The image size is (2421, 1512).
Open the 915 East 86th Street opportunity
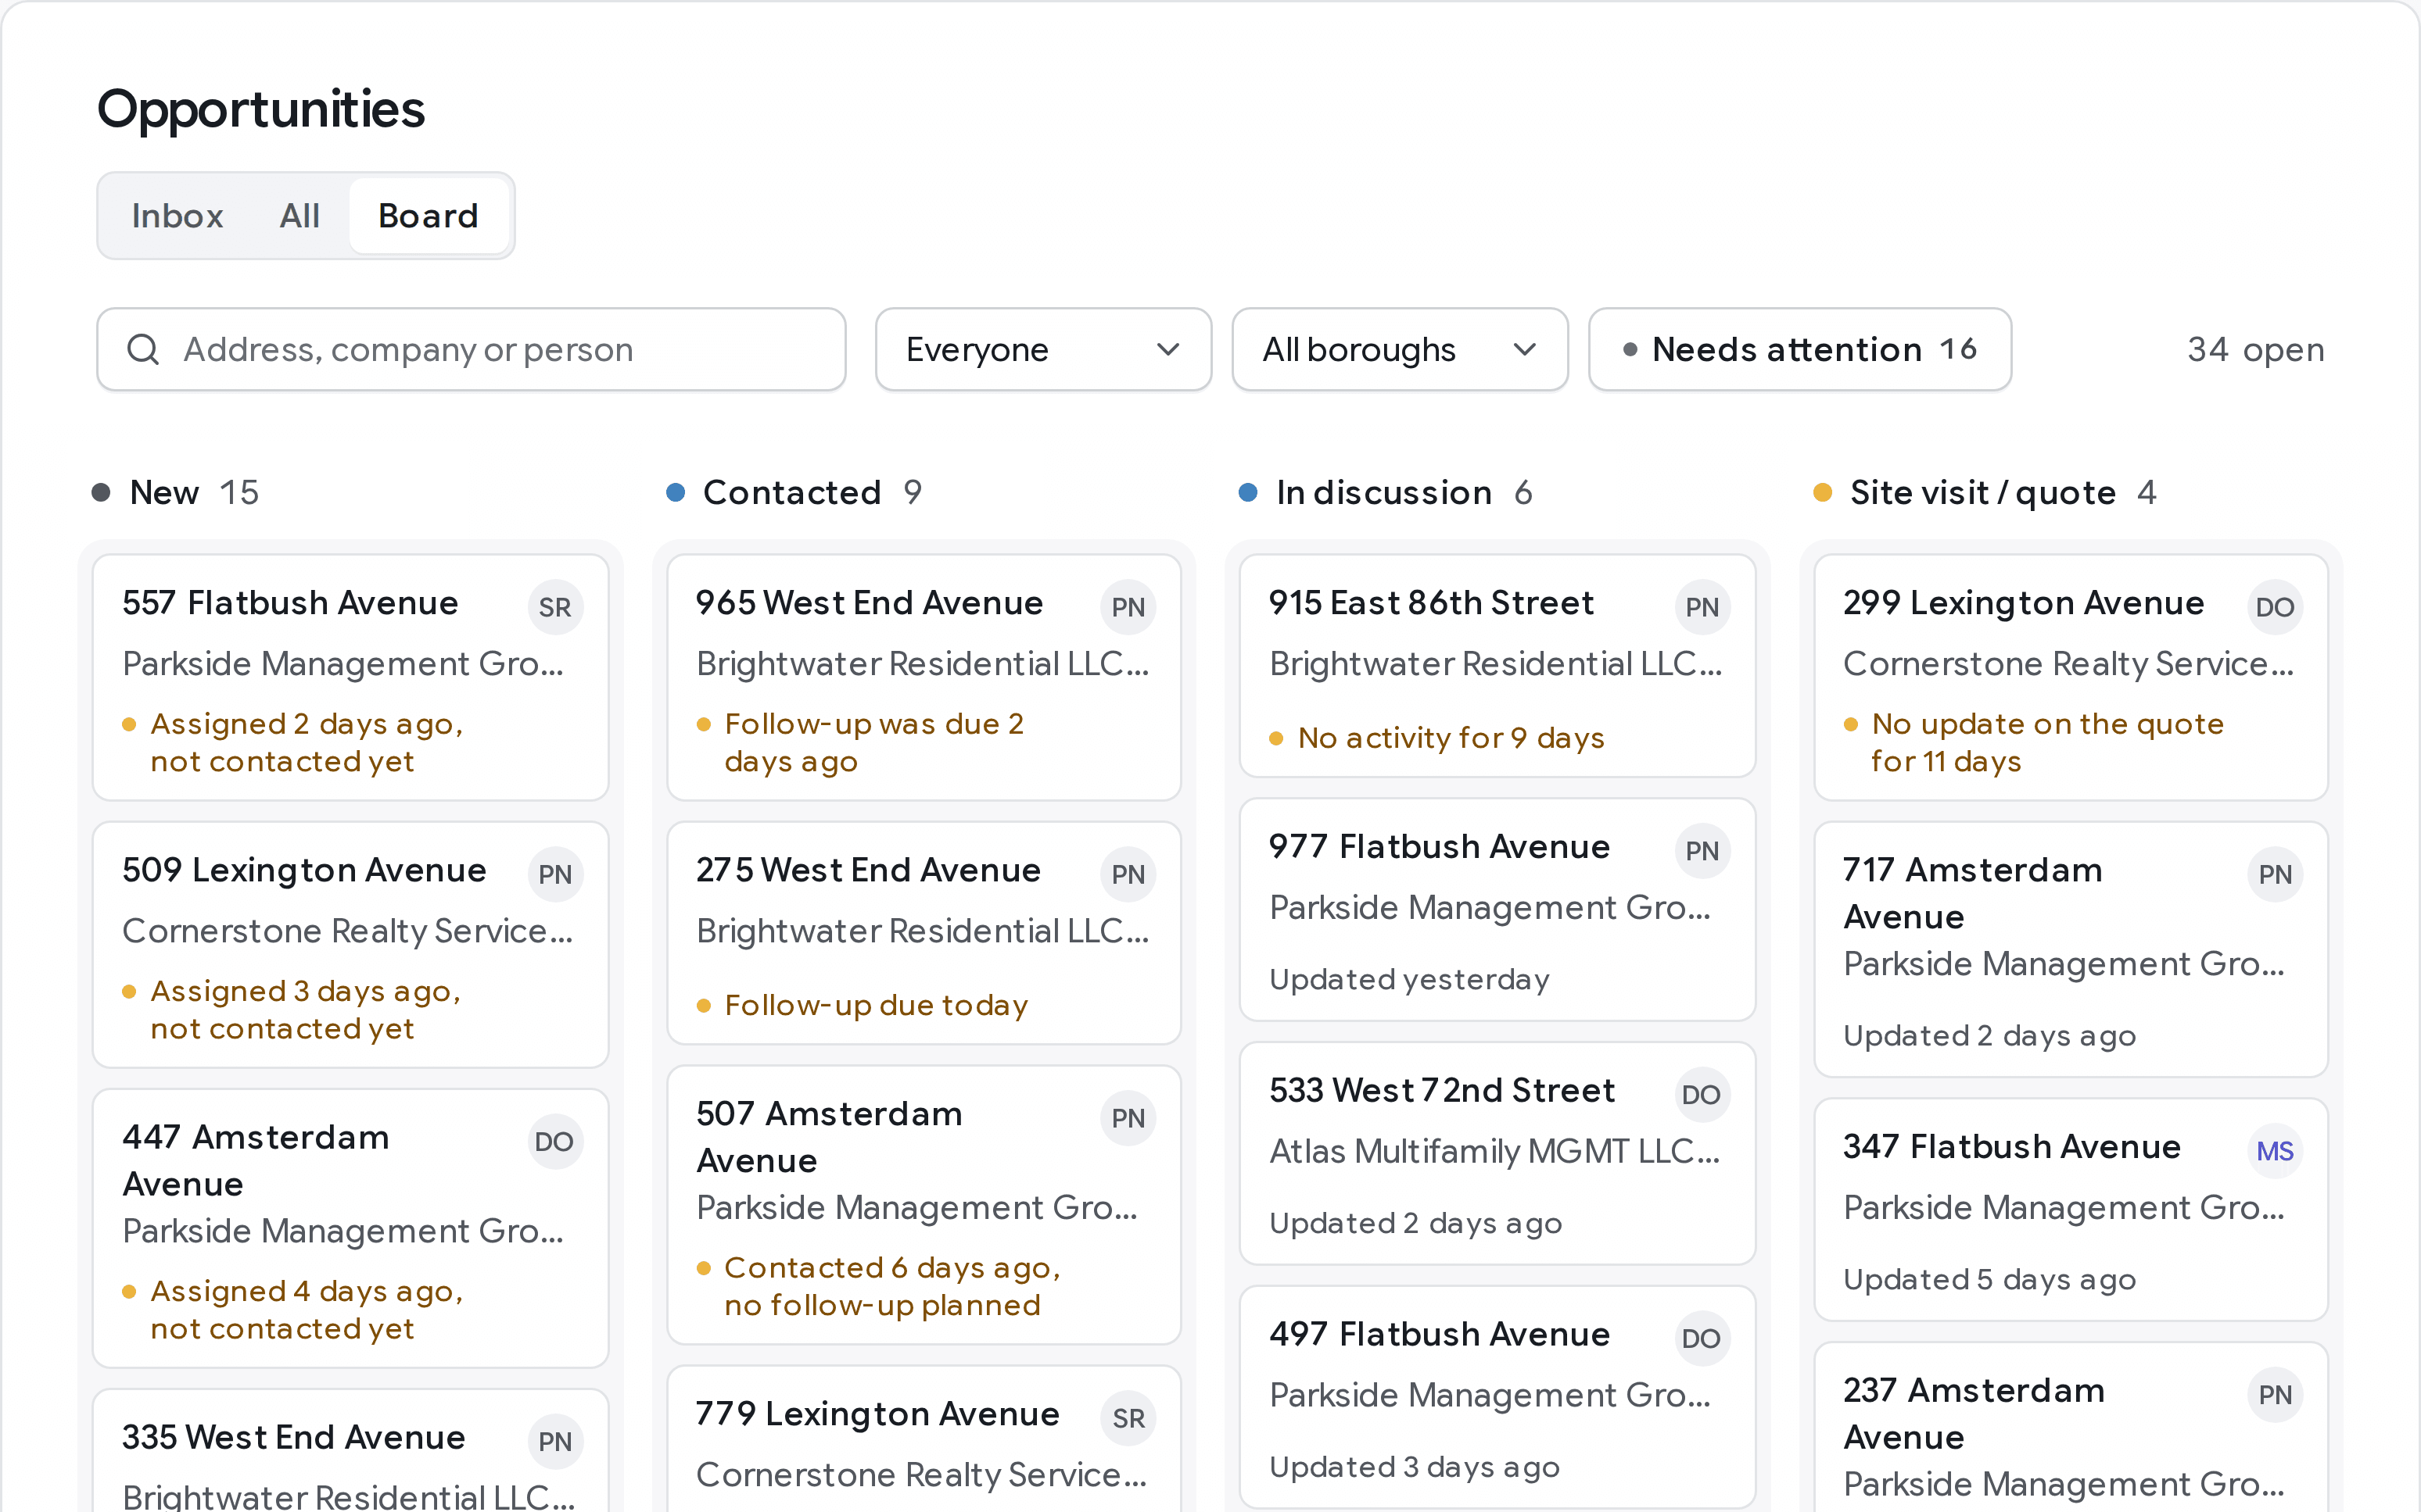[x=1497, y=666]
